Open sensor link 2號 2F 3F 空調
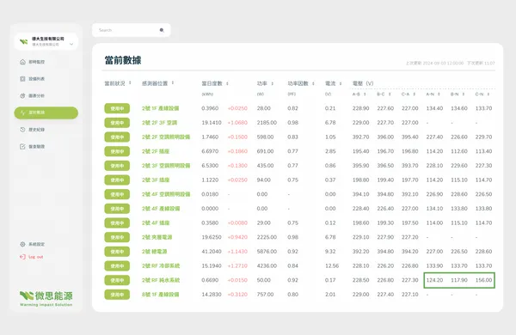Screen dimensions: 516x335 tap(159, 123)
